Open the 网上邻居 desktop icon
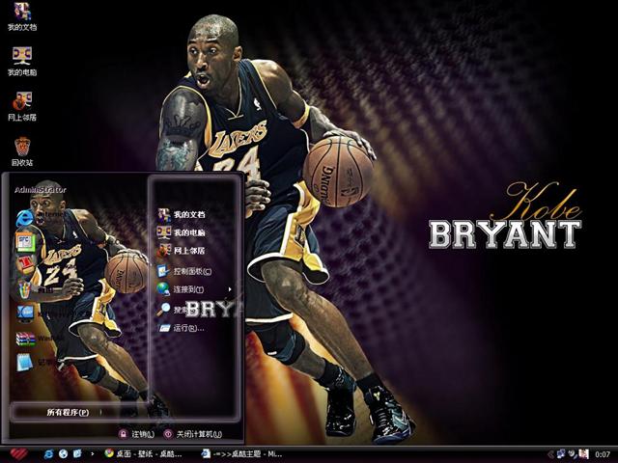Screen dimensions: 618x463 click(22, 106)
